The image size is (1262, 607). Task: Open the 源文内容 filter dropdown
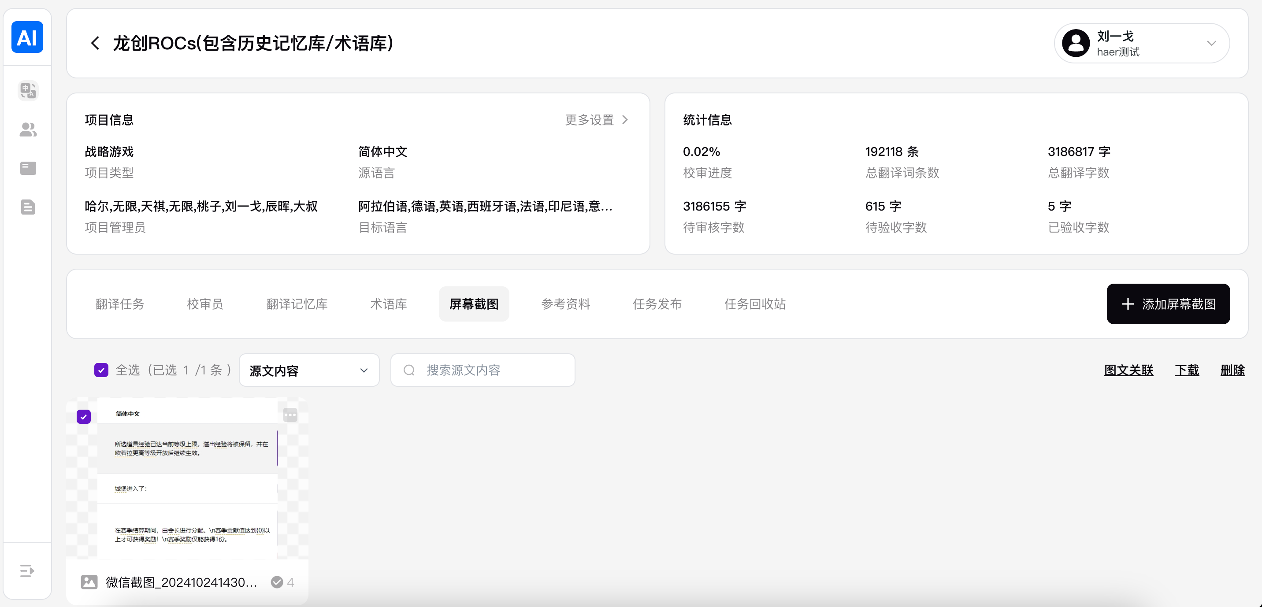[x=308, y=370]
